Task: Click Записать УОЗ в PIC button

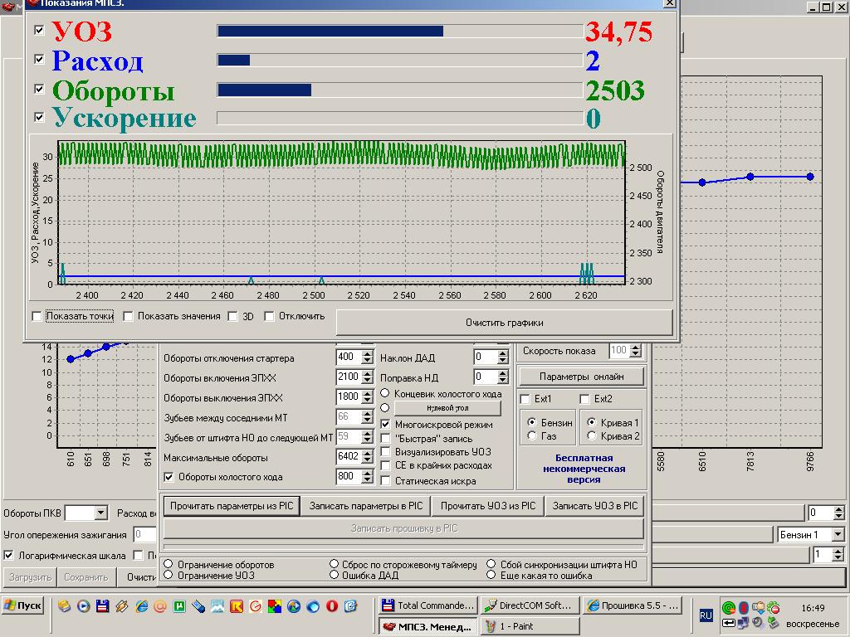Action: tap(594, 506)
